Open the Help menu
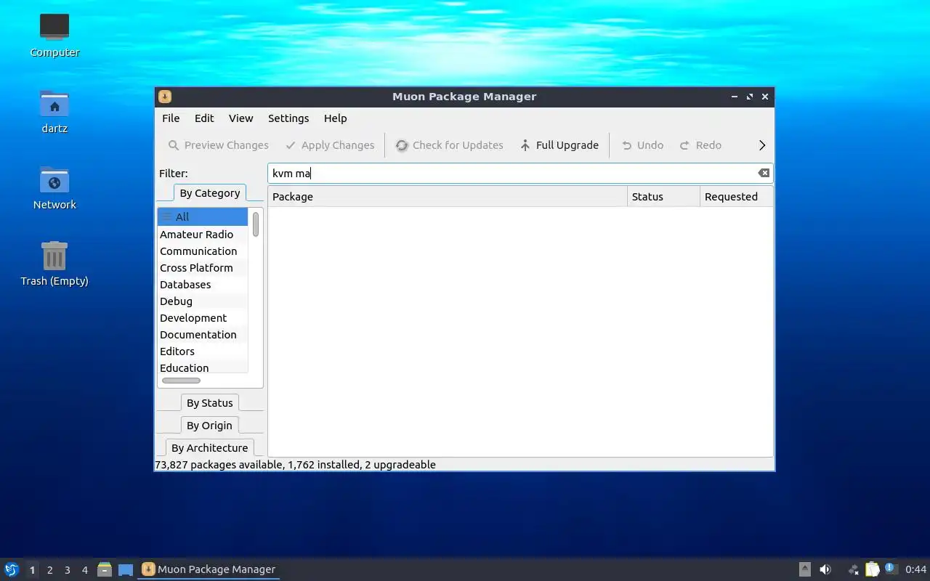Viewport: 930px width, 581px height. pyautogui.click(x=335, y=118)
